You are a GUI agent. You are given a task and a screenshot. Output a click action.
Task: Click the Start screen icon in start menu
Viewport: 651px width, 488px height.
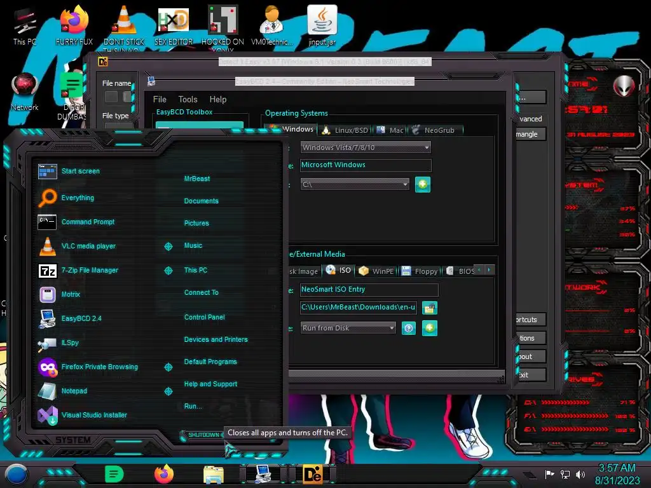tap(47, 171)
